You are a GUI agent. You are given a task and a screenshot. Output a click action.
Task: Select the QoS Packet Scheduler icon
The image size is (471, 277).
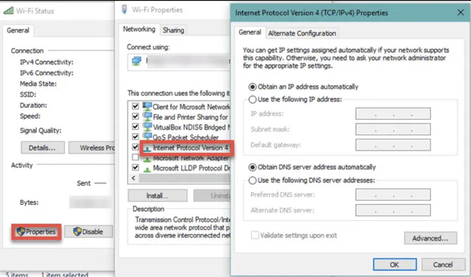(x=147, y=136)
